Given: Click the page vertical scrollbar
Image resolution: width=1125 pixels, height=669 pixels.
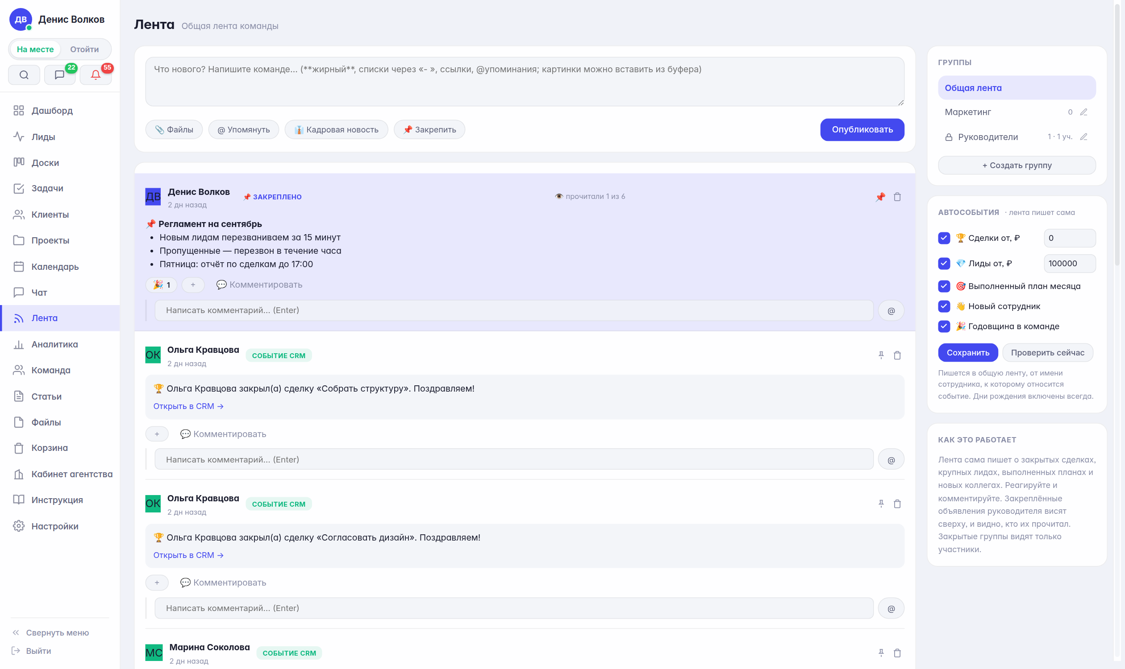Looking at the screenshot, I should [x=1117, y=135].
